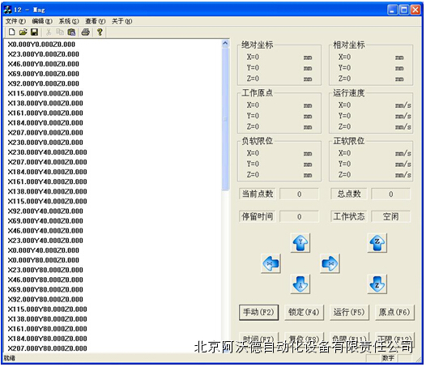
Task: Save using the floppy disk icon
Action: pos(34,32)
